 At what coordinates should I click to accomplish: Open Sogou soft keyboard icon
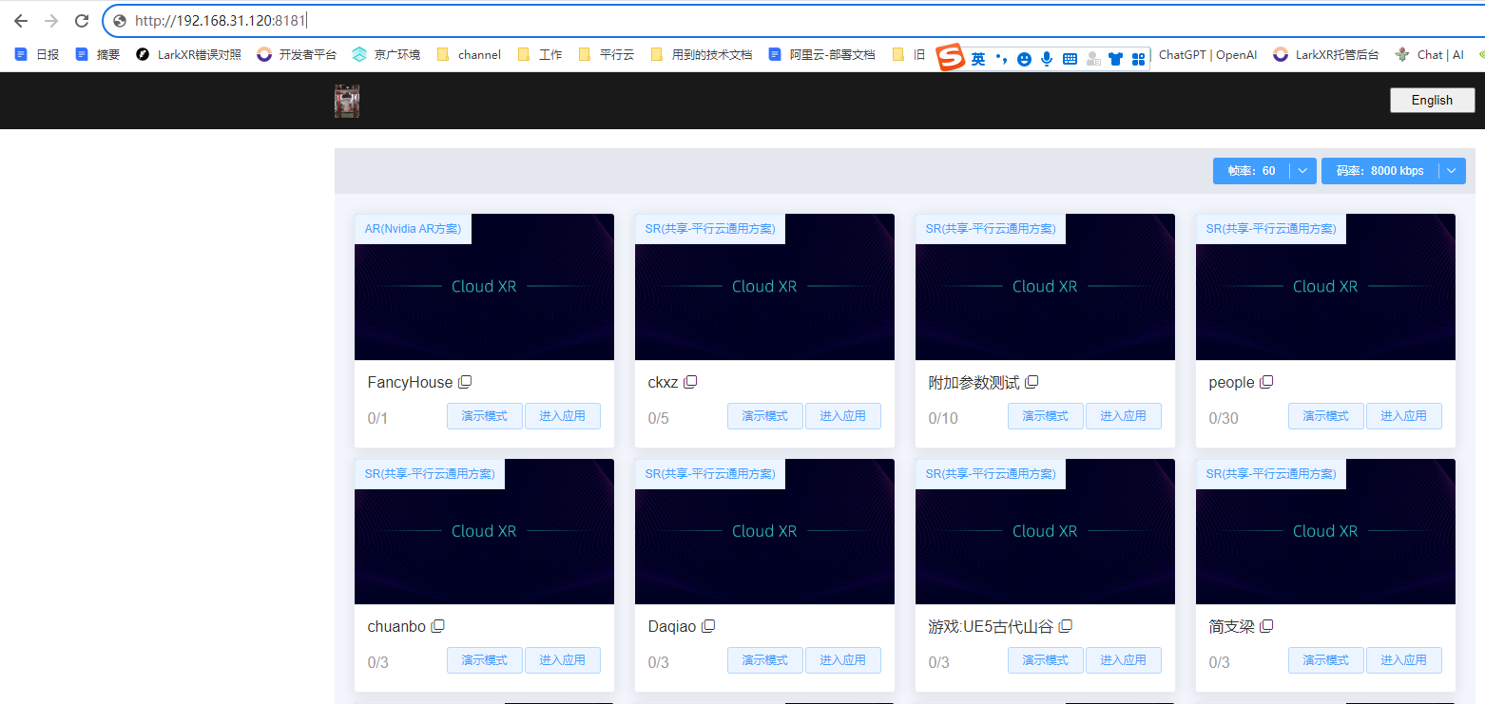pyautogui.click(x=1070, y=59)
